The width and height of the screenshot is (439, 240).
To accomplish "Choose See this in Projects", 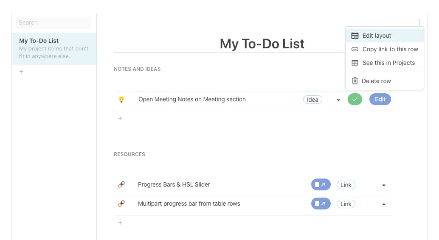I will (388, 63).
